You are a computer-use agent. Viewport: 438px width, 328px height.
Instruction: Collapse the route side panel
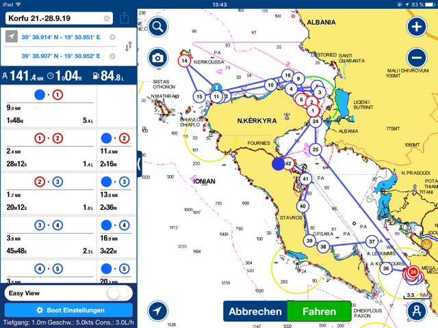point(140,164)
